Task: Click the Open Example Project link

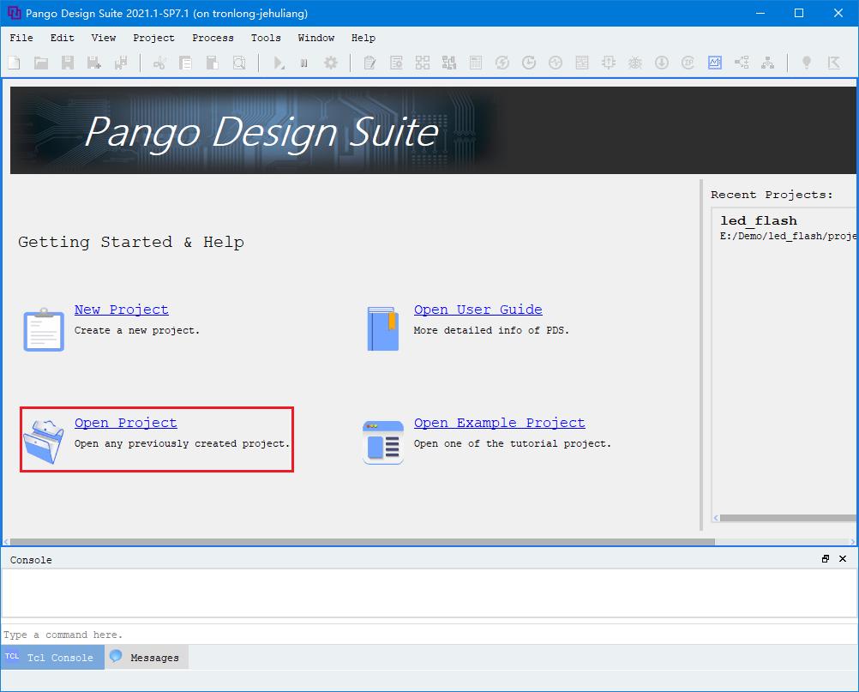Action: [x=499, y=423]
